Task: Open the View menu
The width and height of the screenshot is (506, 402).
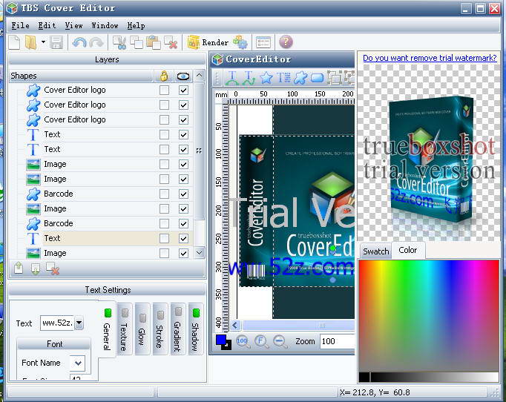Action: 74,25
